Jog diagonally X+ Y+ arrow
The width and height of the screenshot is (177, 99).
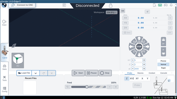pyautogui.click(x=143, y=42)
